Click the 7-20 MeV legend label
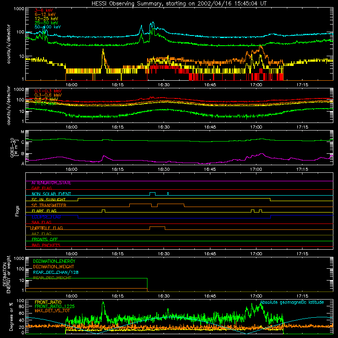This screenshot has height=338, width=338. [x=45, y=104]
